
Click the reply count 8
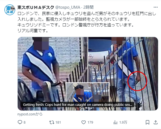[x=24, y=122]
